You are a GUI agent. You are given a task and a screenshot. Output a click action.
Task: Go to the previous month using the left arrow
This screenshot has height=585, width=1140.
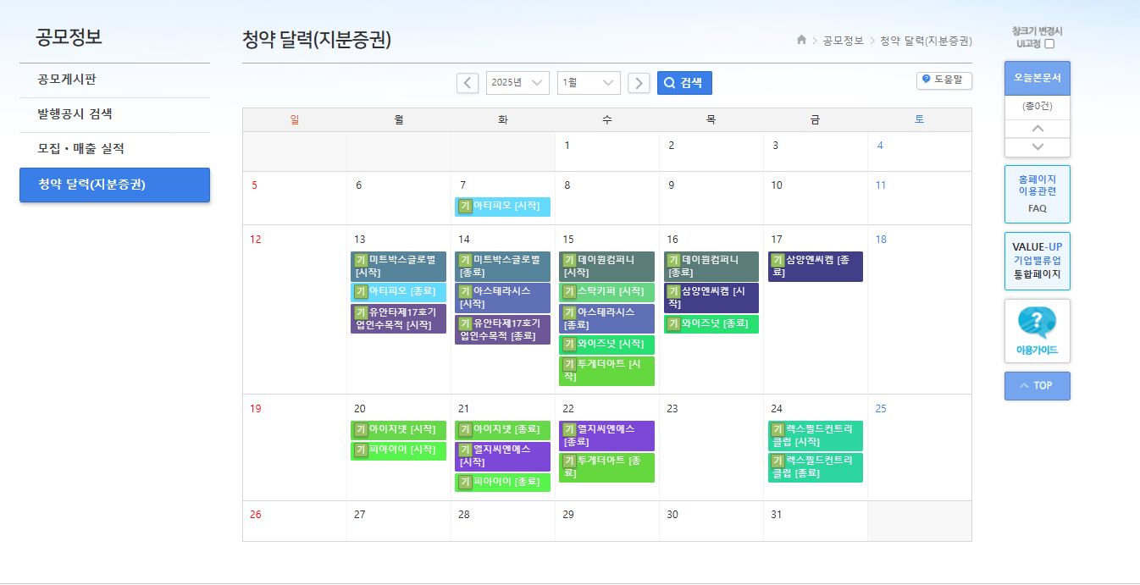[468, 83]
